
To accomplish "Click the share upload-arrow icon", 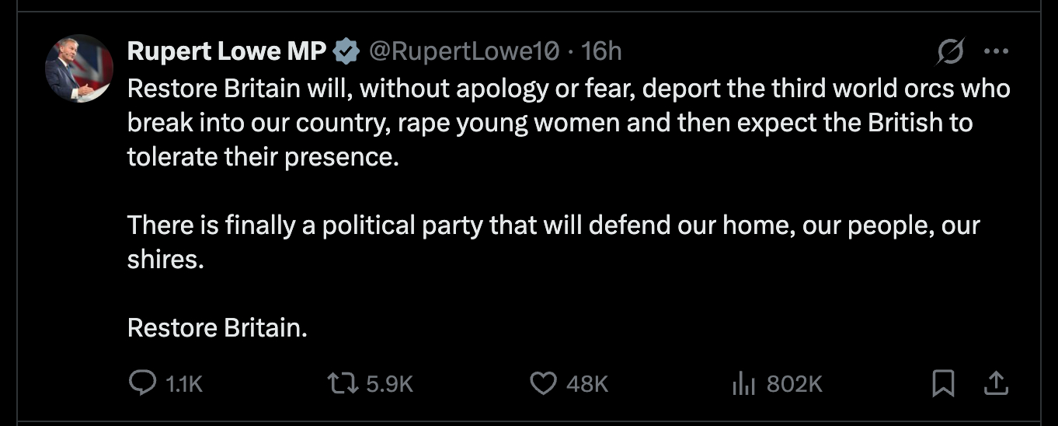I will (997, 382).
